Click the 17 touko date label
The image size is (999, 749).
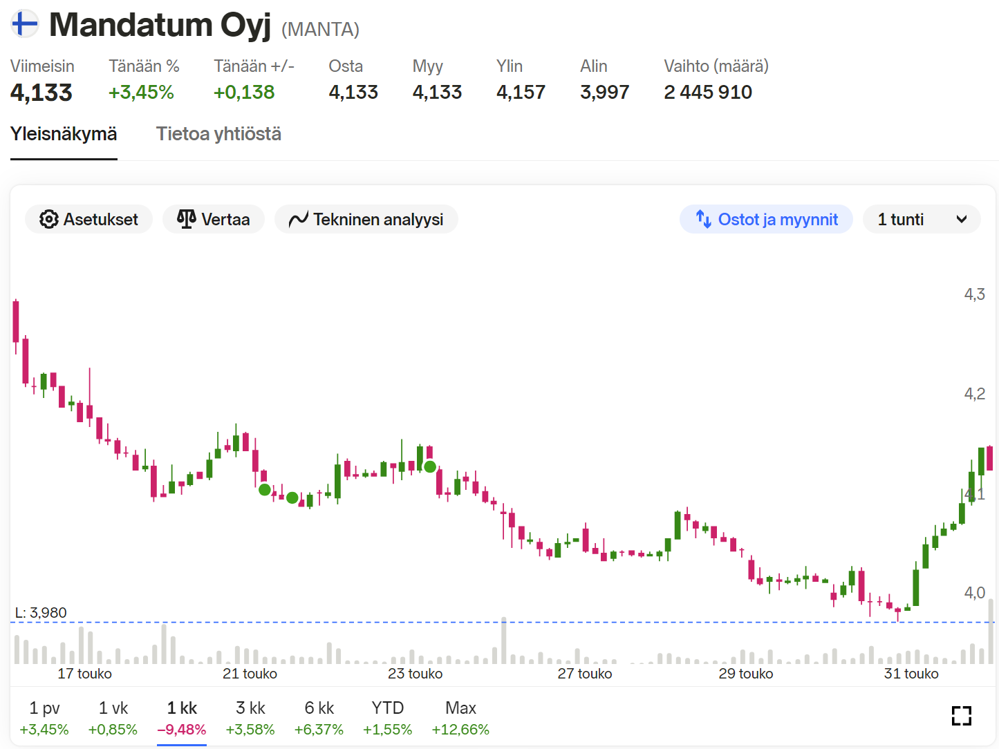tap(84, 674)
